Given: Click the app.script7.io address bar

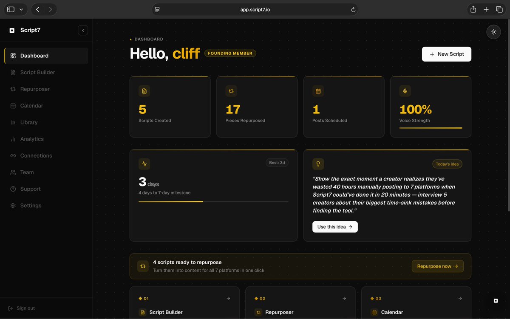Looking at the screenshot, I should (x=255, y=9).
